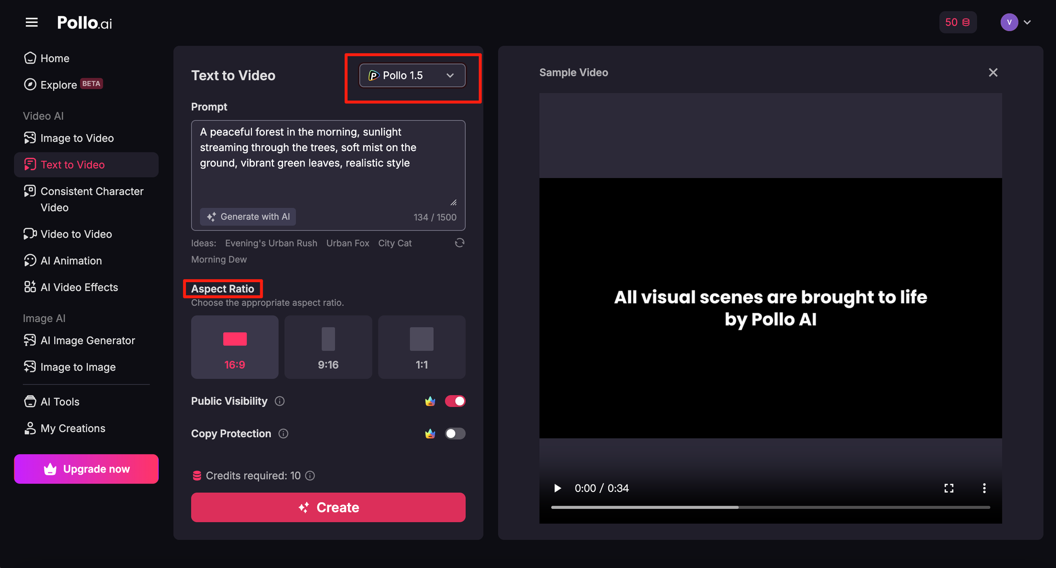
Task: Click crown icon beside Public Visibility
Action: pos(430,401)
